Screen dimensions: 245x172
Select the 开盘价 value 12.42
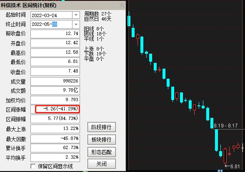[x=55, y=43]
